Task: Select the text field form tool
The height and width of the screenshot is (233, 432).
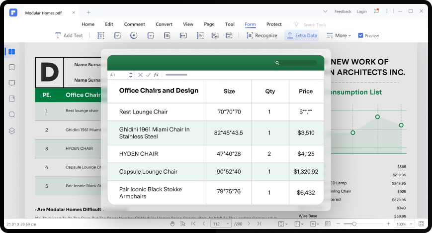Action: pos(101,35)
